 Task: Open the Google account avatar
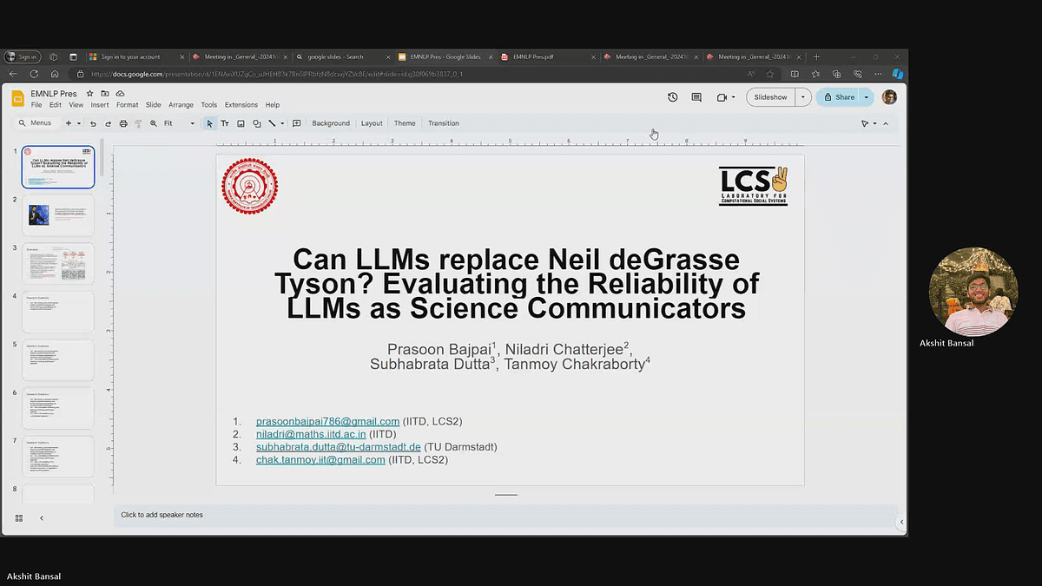[x=889, y=97]
